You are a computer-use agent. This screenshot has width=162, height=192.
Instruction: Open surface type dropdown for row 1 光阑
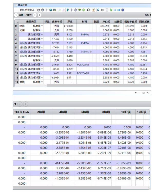(x=42, y=30)
